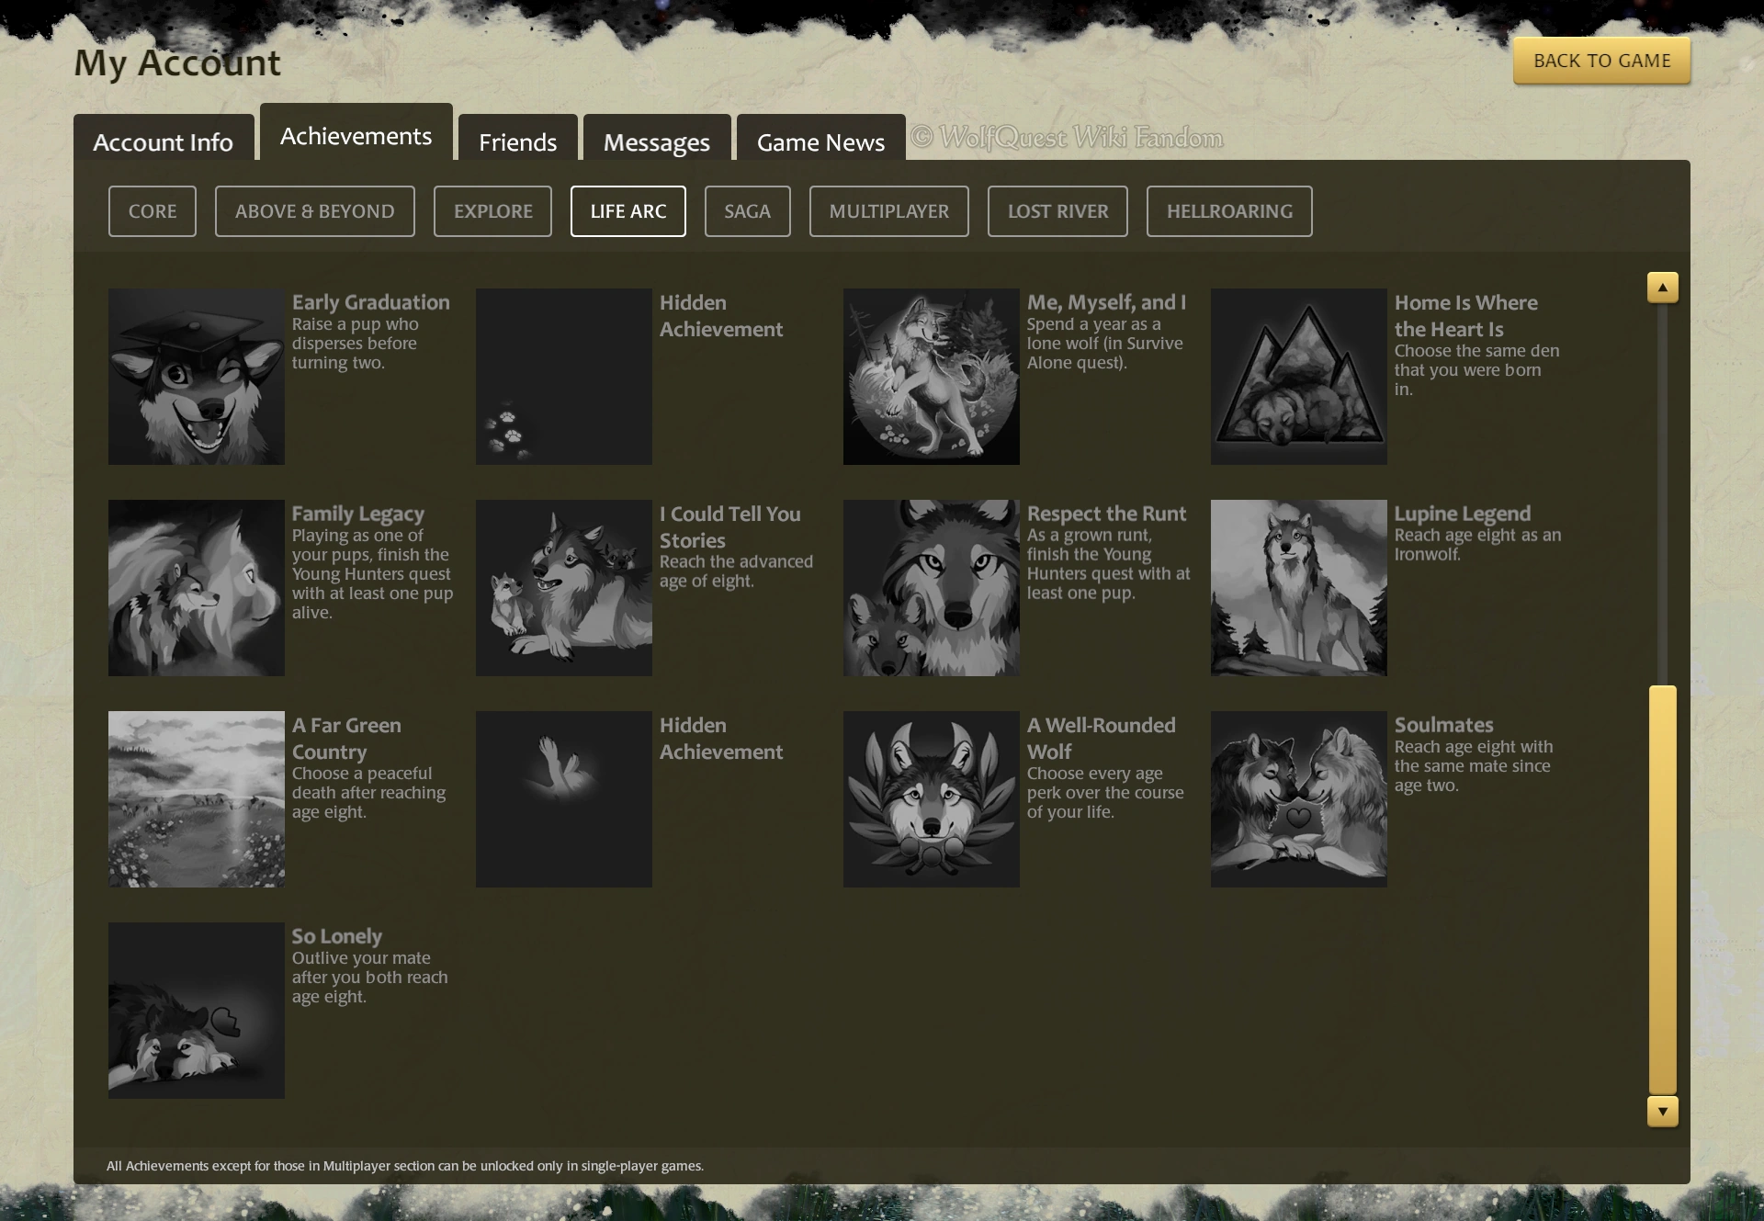Open the MULTIPLAYER achievements category

(x=888, y=211)
